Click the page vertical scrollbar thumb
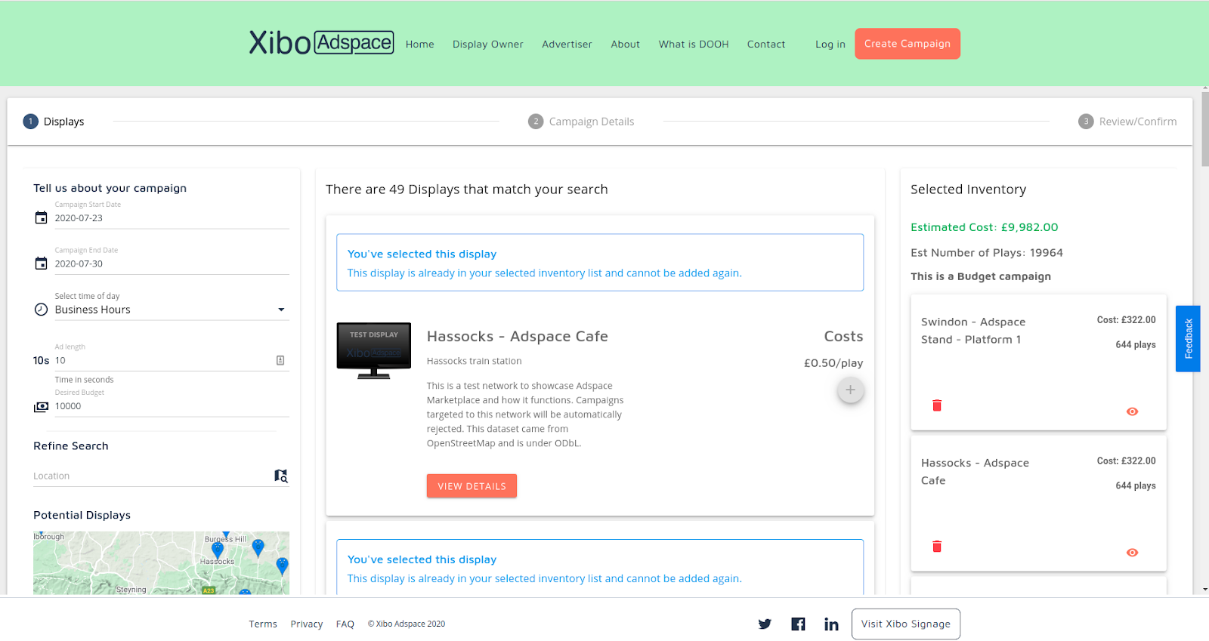This screenshot has width=1209, height=641. 1204,128
